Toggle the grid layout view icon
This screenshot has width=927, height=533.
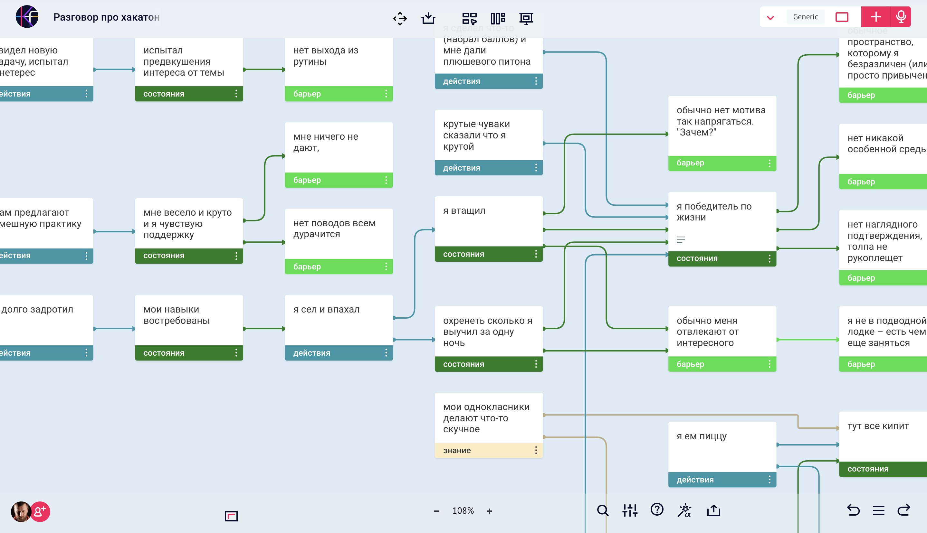coord(470,18)
